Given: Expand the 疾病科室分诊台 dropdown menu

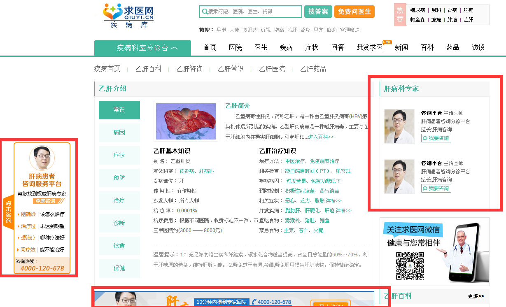Looking at the screenshot, I should 142,48.
